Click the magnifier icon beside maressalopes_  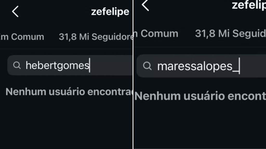tap(147, 66)
